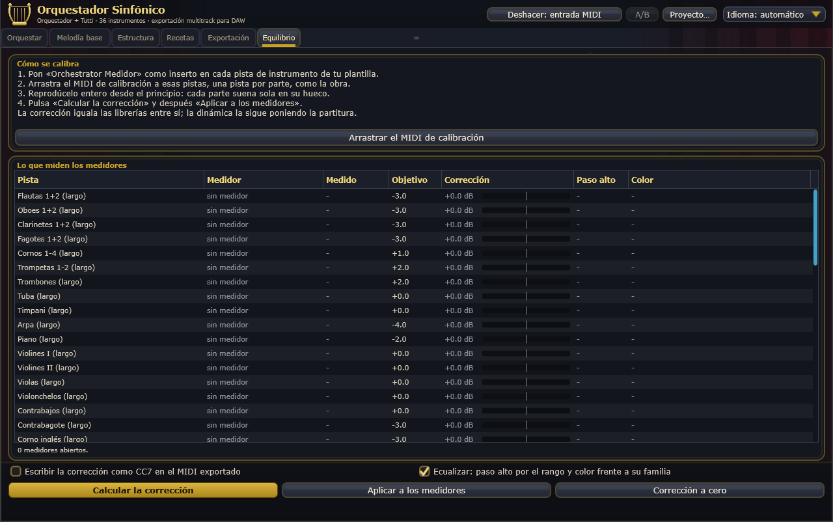
Task: Click the table's vertical scrollbar thumb
Action: point(815,227)
